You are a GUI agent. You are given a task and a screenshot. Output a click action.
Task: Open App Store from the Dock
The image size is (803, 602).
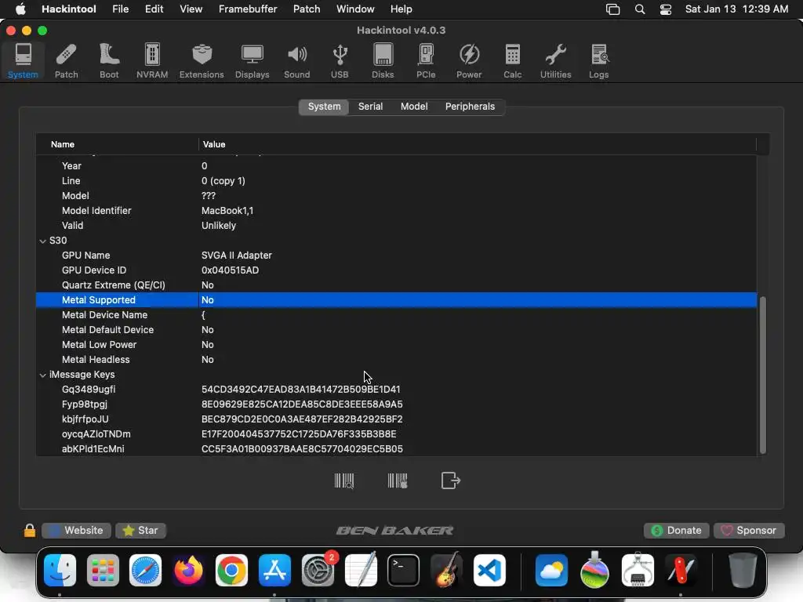[x=274, y=571]
